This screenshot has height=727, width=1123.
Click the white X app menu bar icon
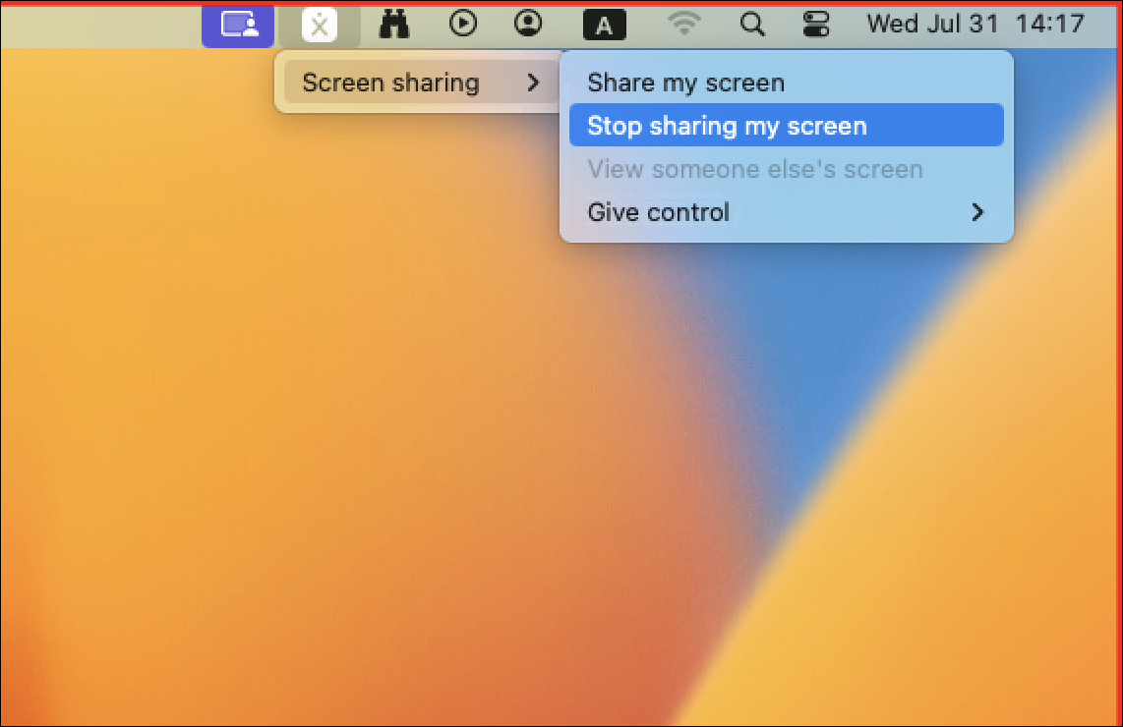320,26
